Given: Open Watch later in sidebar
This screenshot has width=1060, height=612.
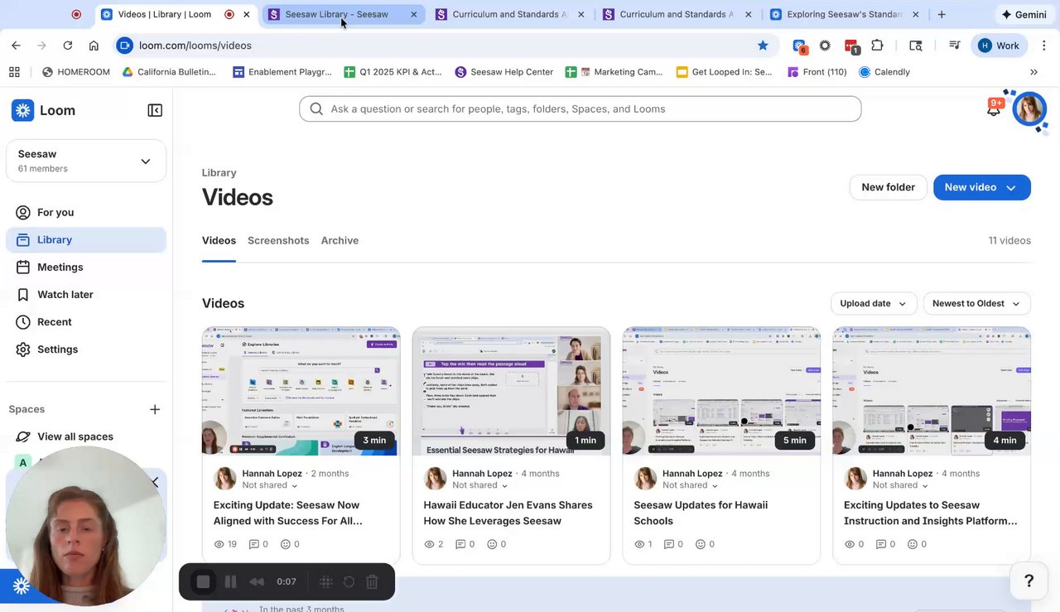Looking at the screenshot, I should (x=86, y=294).
